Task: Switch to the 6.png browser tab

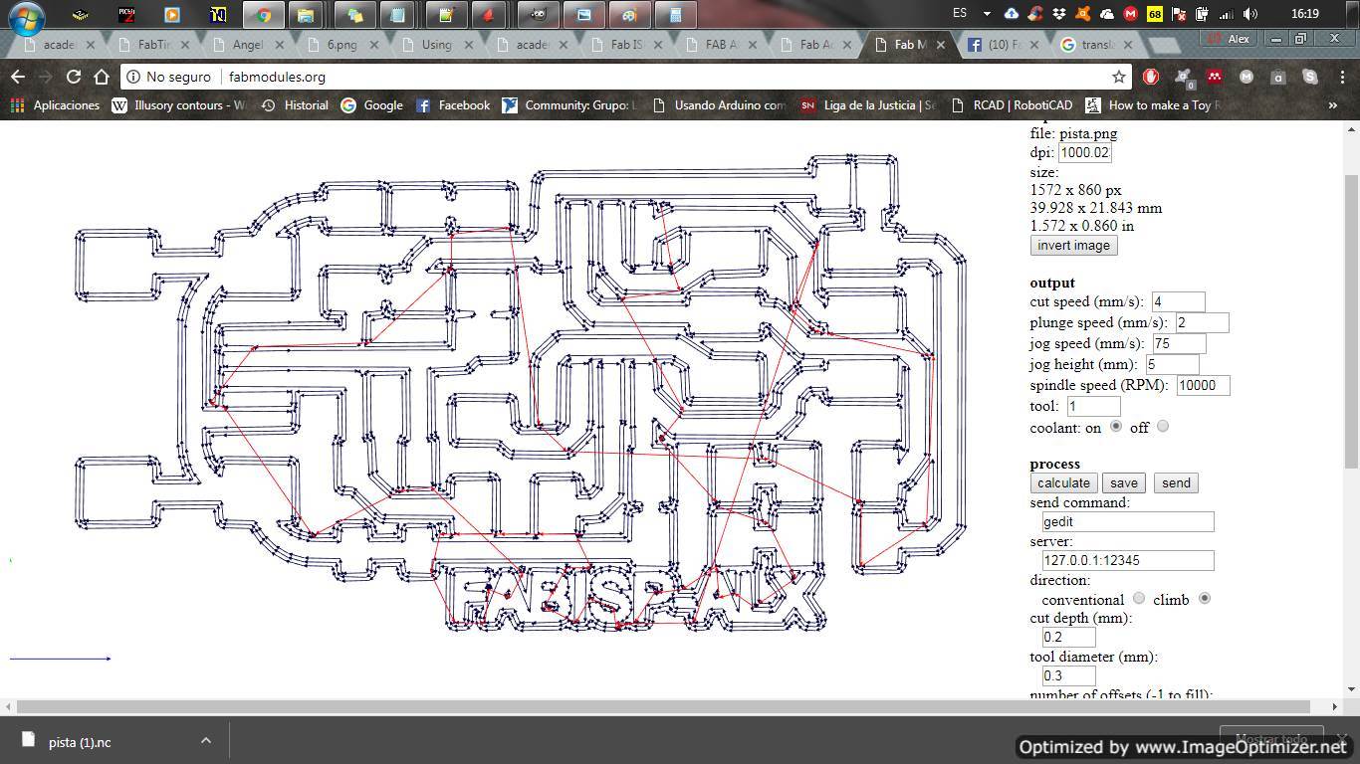Action: click(x=342, y=45)
